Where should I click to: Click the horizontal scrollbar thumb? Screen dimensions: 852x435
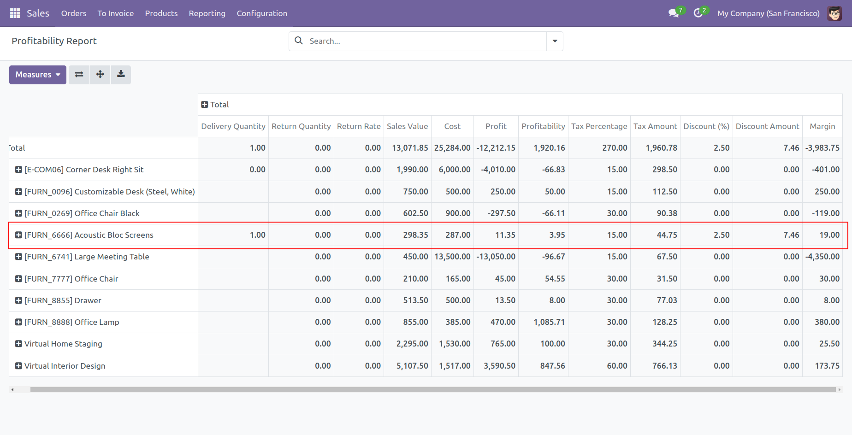click(433, 390)
